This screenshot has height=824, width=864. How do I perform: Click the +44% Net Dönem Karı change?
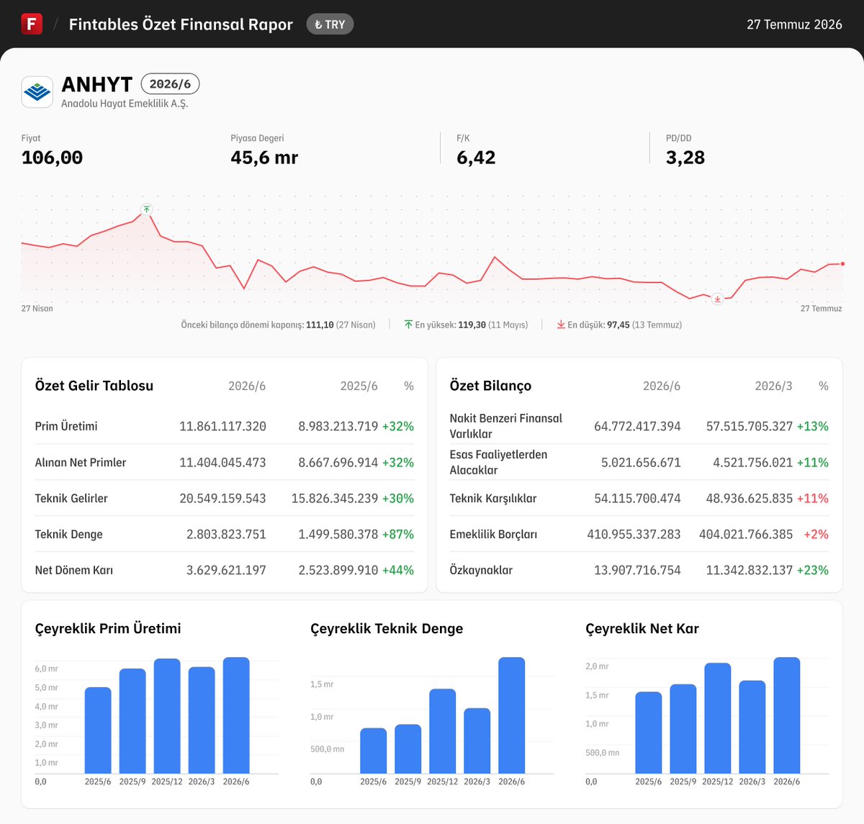[398, 570]
